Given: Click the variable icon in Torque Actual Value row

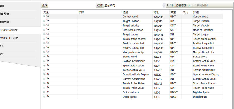Looking at the screenshot, I should (48, 70).
